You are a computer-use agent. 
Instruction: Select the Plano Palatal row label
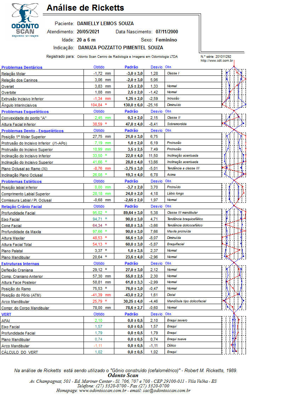12,251
